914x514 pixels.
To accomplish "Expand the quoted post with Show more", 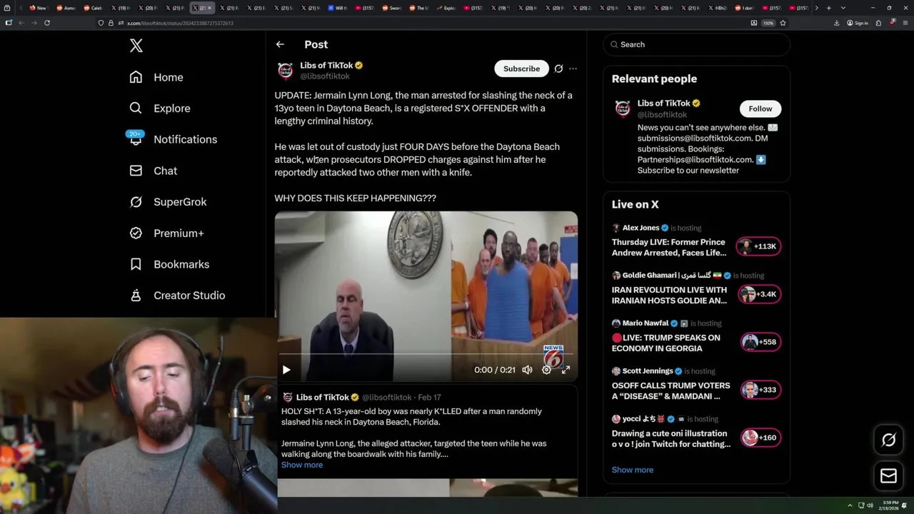I will pyautogui.click(x=302, y=465).
